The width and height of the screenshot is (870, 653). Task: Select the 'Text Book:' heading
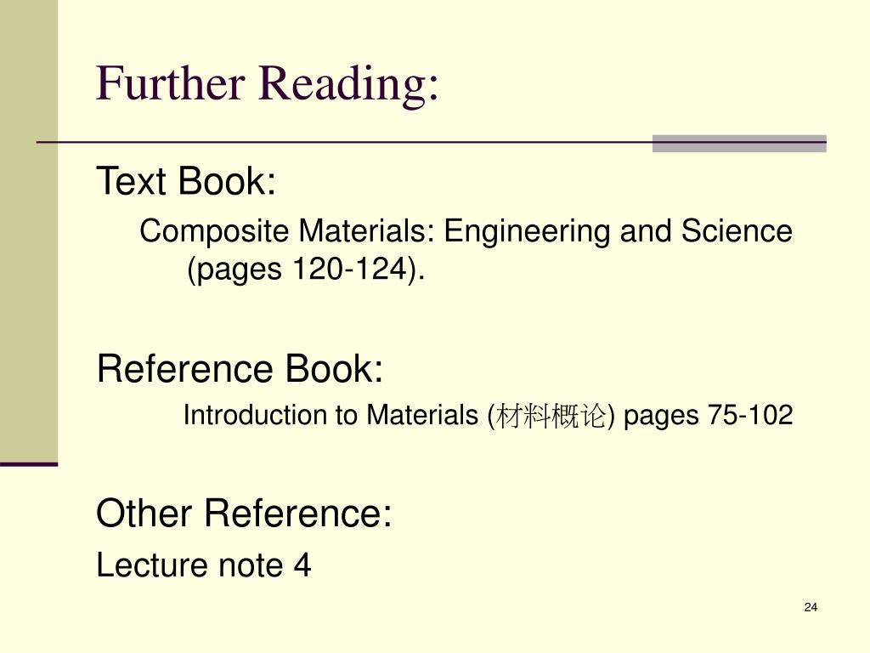click(186, 181)
